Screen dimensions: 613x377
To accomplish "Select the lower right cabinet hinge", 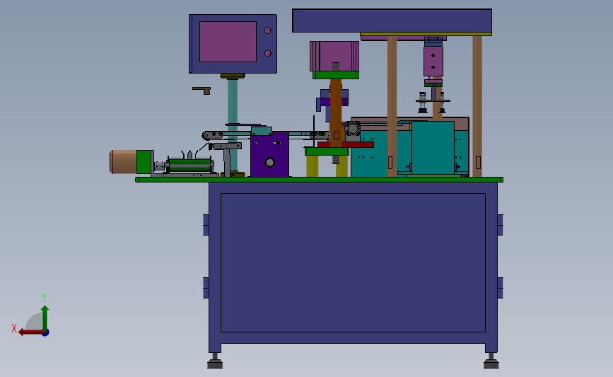I will click(x=500, y=288).
